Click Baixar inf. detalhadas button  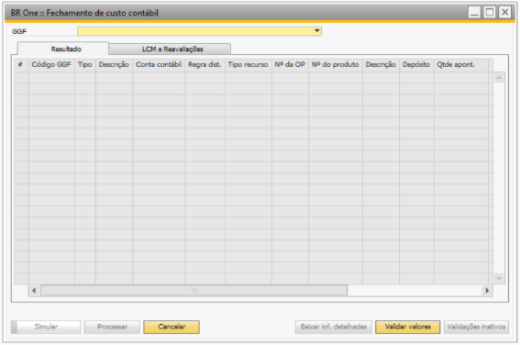pyautogui.click(x=333, y=327)
